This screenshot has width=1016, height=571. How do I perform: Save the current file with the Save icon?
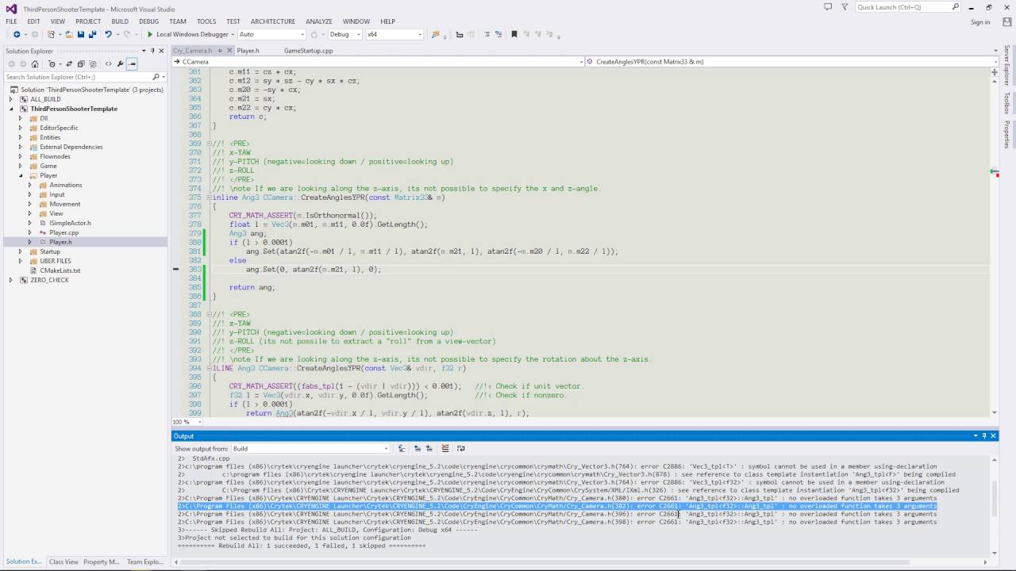tap(80, 34)
